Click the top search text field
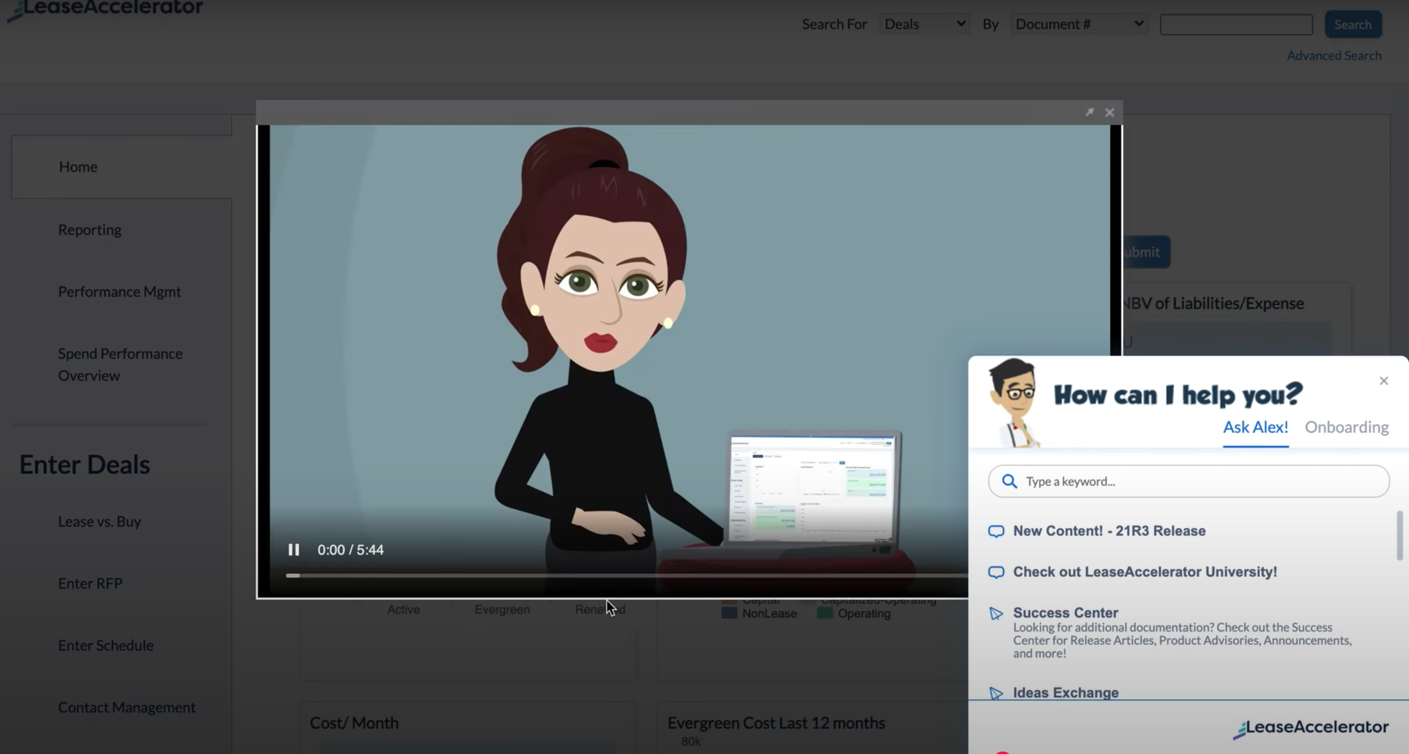Viewport: 1409px width, 754px height. pyautogui.click(x=1236, y=25)
